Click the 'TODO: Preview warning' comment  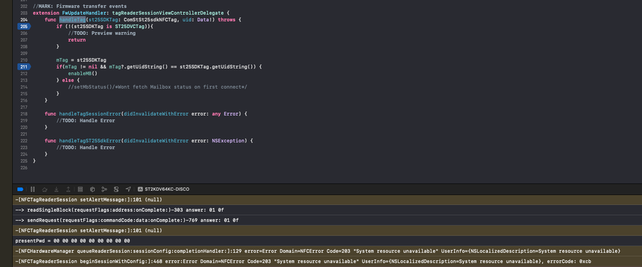pos(102,33)
